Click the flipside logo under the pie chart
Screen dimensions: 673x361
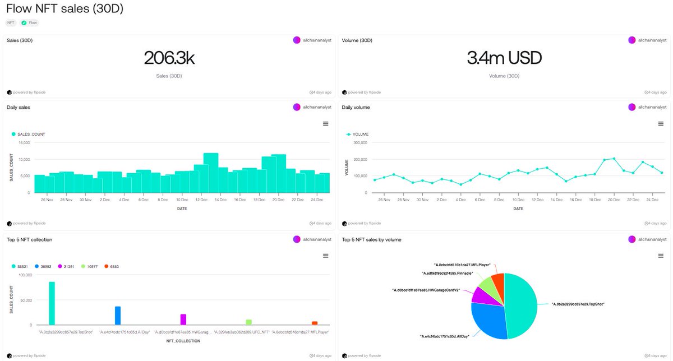344,355
